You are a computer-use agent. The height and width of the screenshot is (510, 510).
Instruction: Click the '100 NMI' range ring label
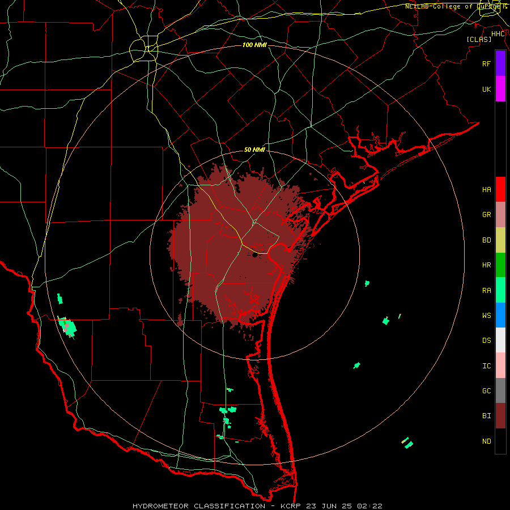pos(254,45)
